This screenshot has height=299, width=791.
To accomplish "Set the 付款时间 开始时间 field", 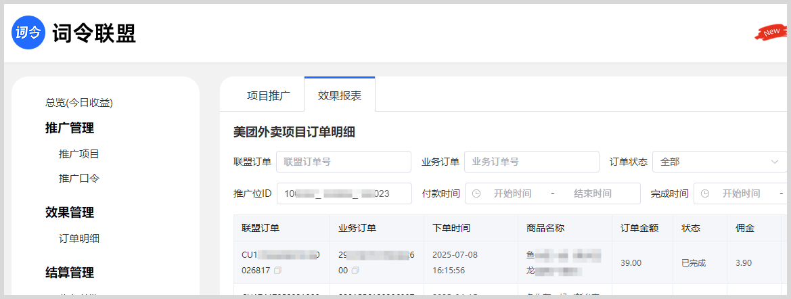I will [x=512, y=193].
